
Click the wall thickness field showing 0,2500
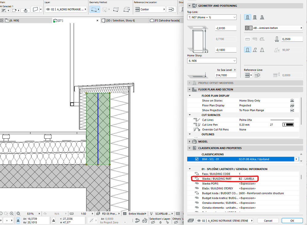[292, 39]
